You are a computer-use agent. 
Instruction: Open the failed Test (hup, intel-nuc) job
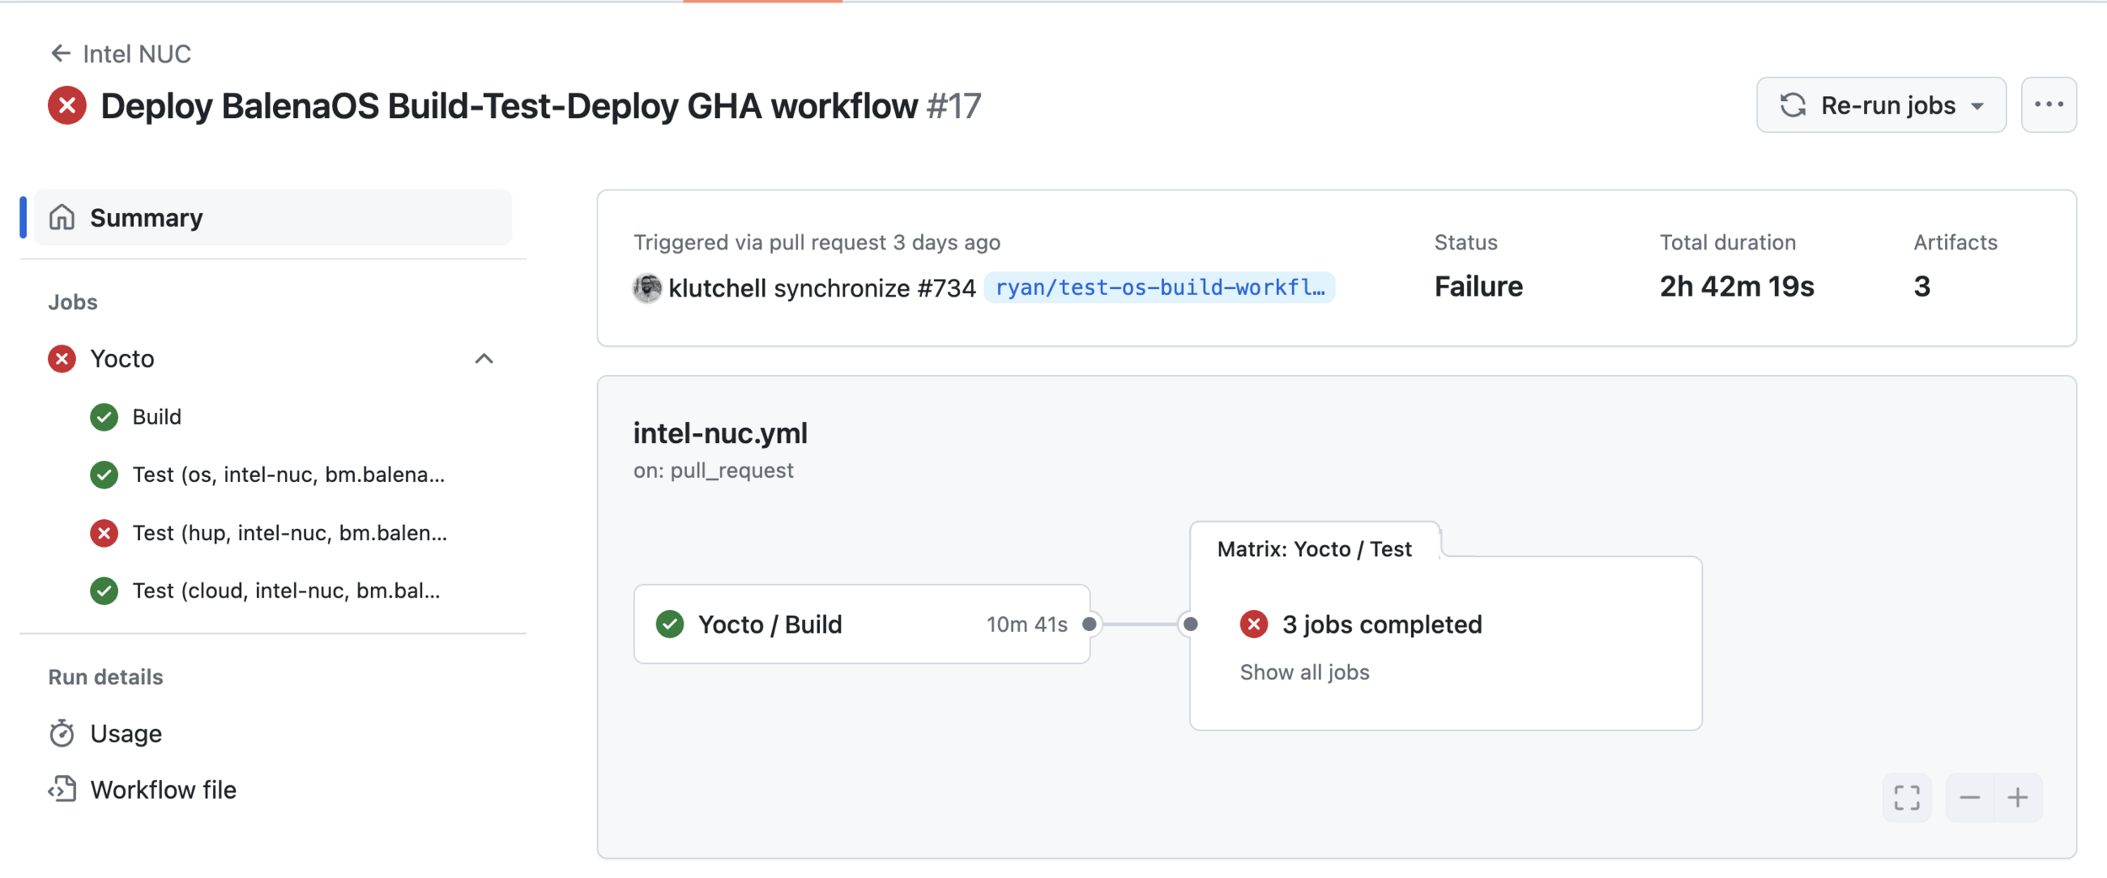(x=290, y=533)
